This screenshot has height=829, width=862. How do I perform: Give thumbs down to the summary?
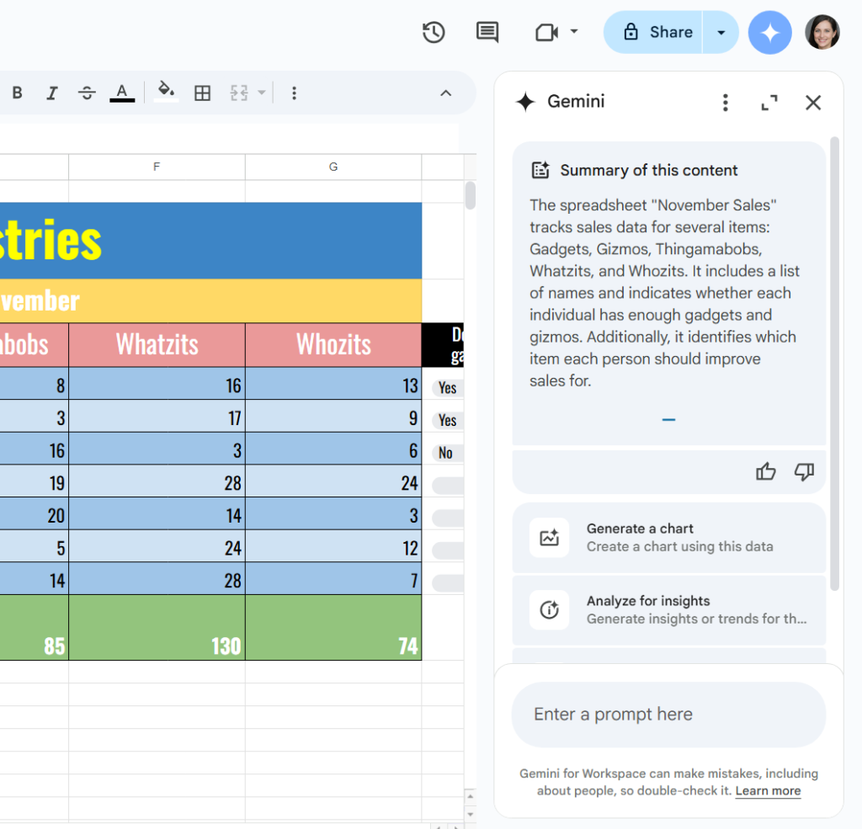coord(804,472)
